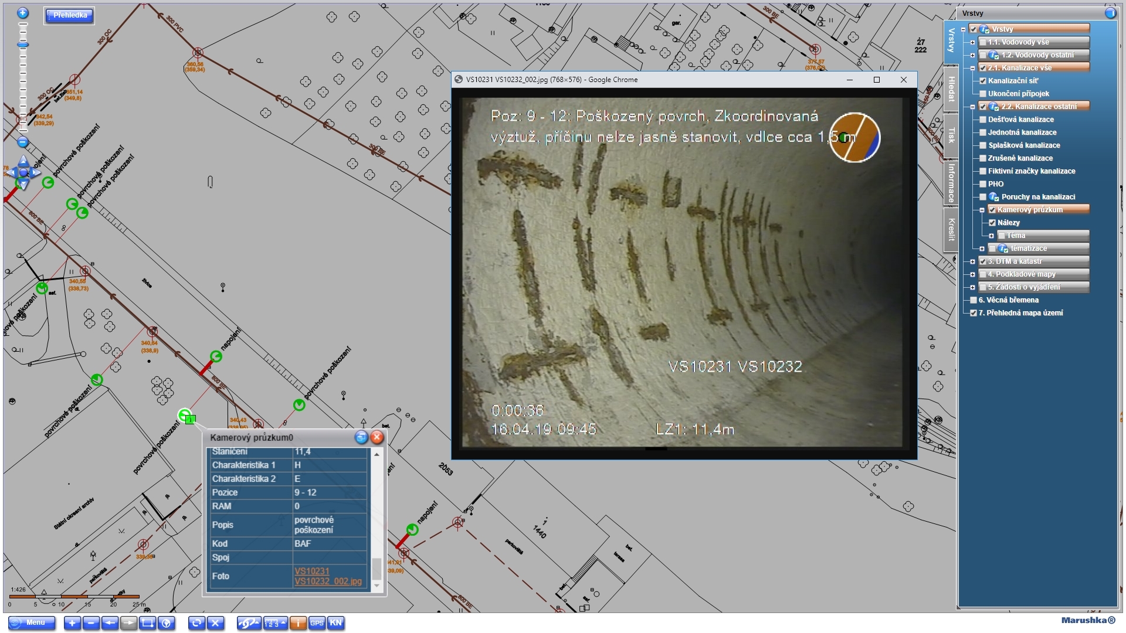Open the Tisk side tab
1126x633 pixels.
coord(951,135)
